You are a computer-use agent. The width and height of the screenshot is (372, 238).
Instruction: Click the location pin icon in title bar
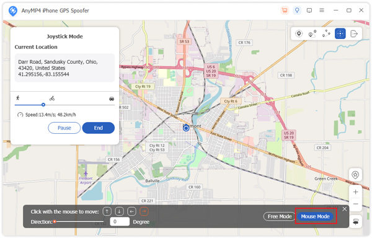click(x=297, y=10)
